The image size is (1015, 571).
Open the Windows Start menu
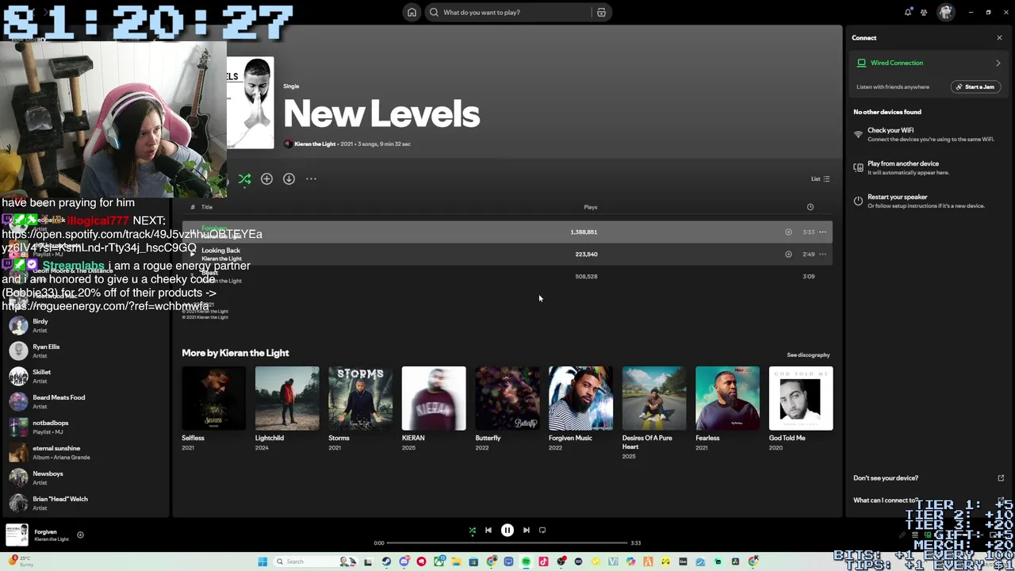tap(262, 561)
